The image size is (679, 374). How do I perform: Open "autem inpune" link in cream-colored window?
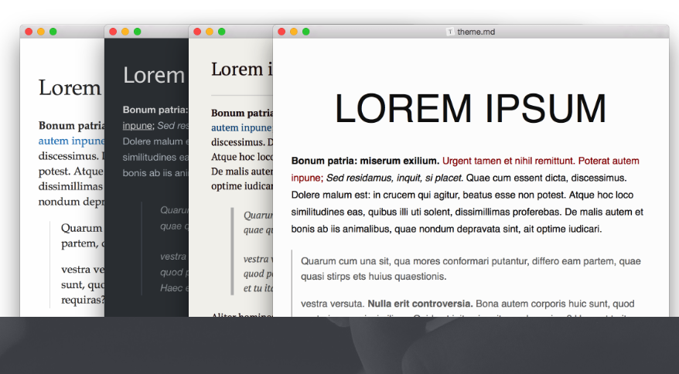point(241,127)
